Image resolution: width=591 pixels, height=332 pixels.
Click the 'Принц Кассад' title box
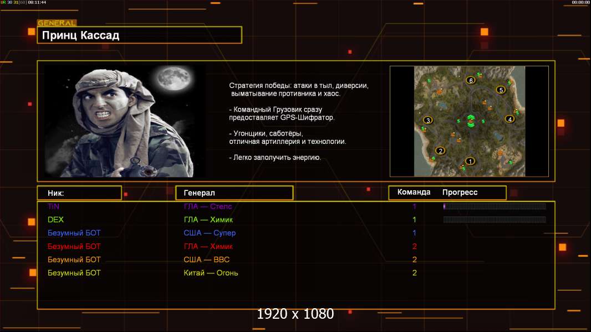[x=140, y=35]
